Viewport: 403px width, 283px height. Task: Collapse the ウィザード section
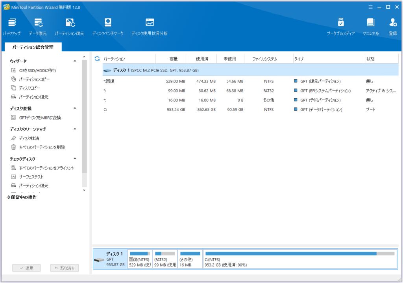tap(74, 61)
